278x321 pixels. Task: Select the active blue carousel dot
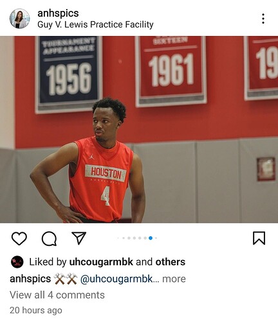click(151, 238)
